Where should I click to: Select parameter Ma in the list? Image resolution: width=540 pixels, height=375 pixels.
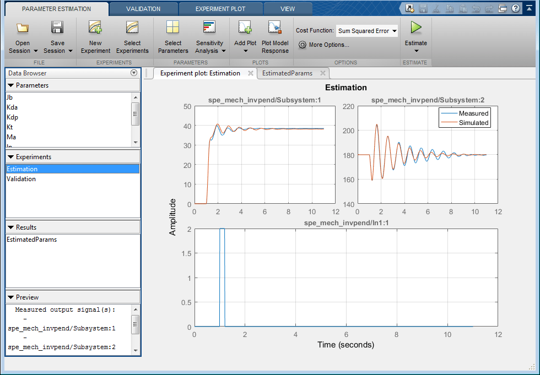tap(69, 137)
